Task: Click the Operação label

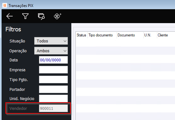Action: (x=18, y=51)
